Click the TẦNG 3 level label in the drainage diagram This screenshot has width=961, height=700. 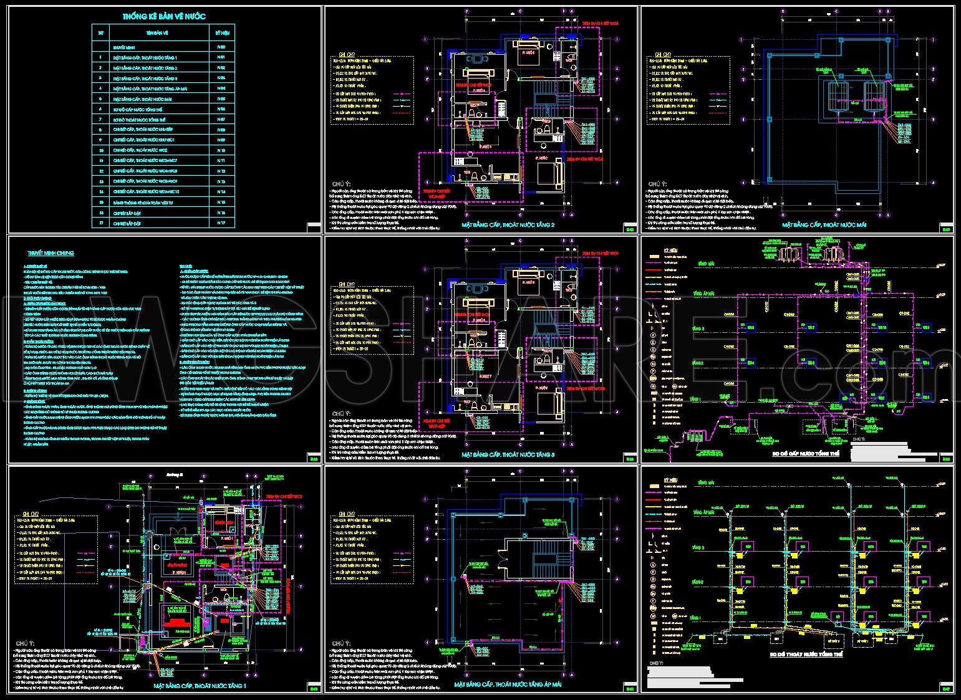[x=698, y=547]
